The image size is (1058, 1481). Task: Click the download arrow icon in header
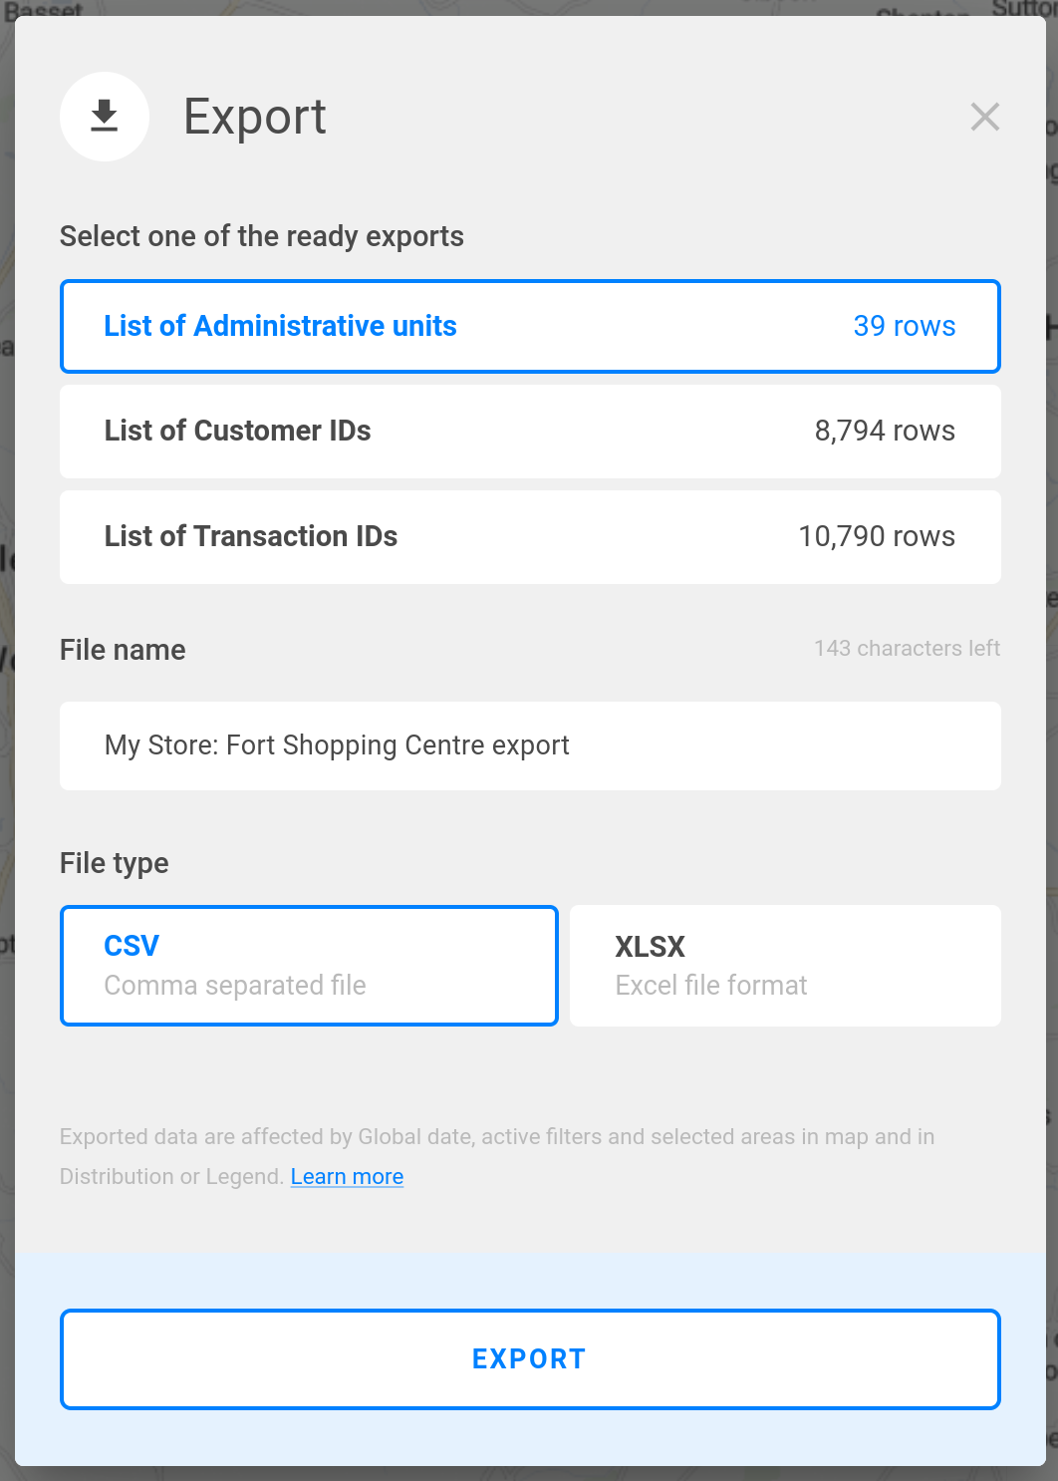(x=105, y=117)
